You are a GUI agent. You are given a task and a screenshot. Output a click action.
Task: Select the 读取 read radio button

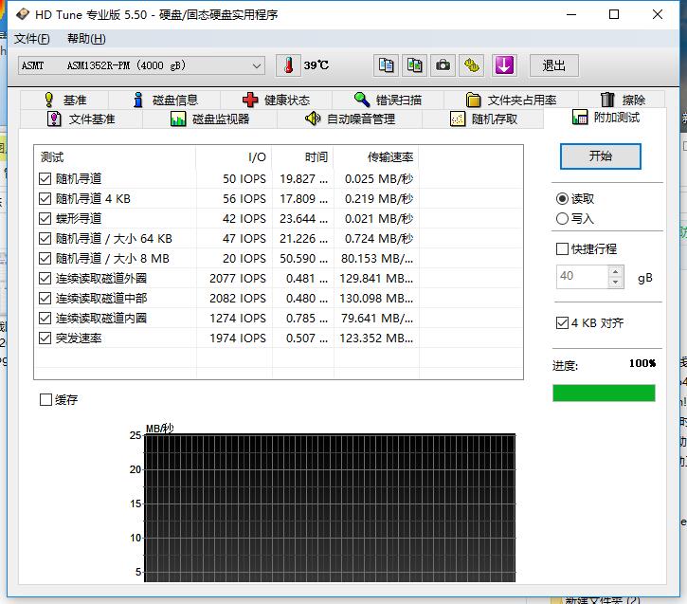(x=562, y=198)
